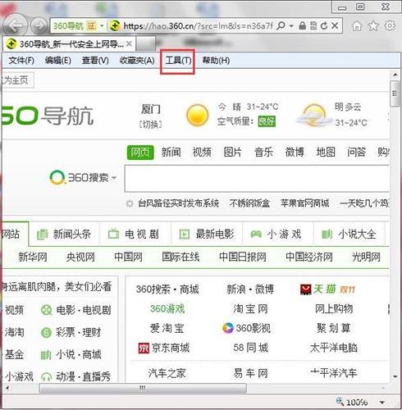402x410 pixels.
Task: Click the zoom magnifier icon in status bar
Action: point(340,402)
